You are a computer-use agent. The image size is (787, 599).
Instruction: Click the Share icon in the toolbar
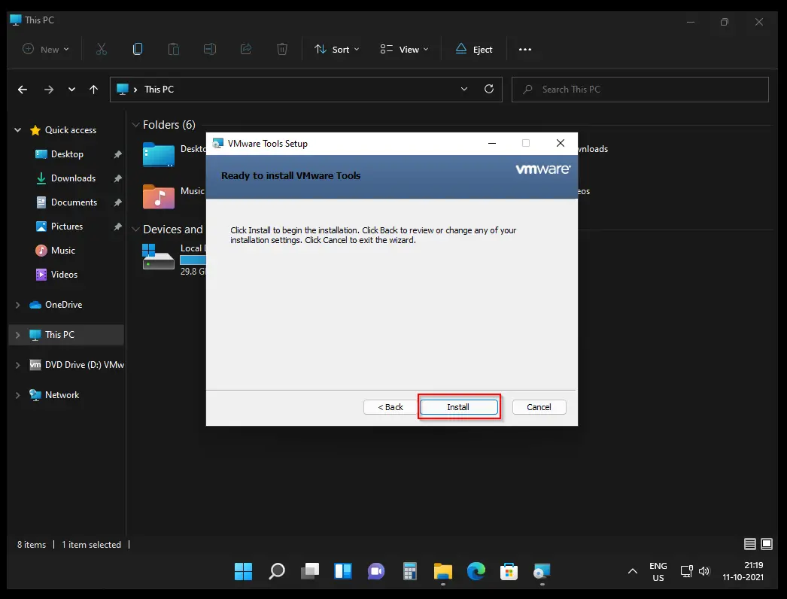pyautogui.click(x=246, y=49)
